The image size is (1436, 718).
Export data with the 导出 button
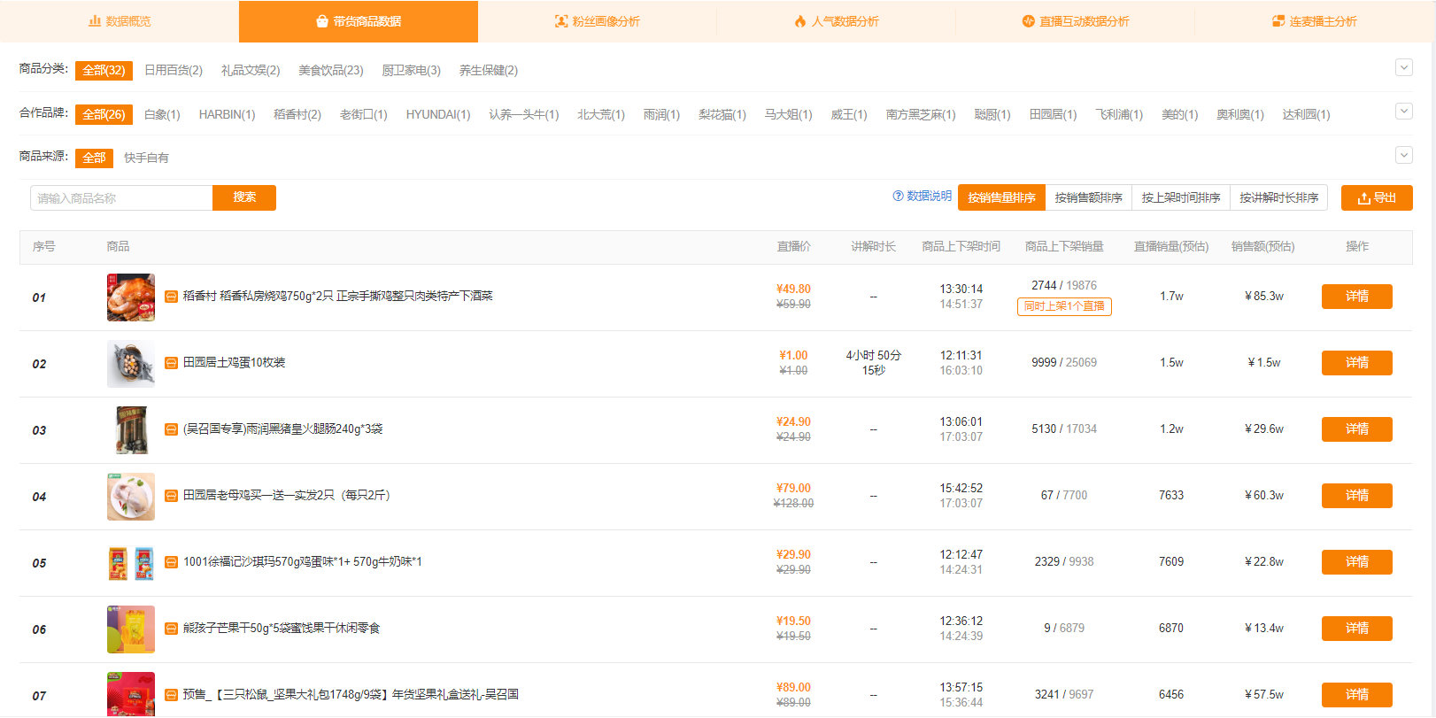[x=1377, y=198]
